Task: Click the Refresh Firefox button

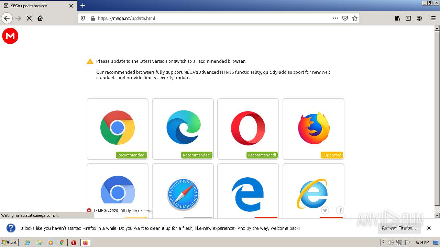Action: (399, 228)
